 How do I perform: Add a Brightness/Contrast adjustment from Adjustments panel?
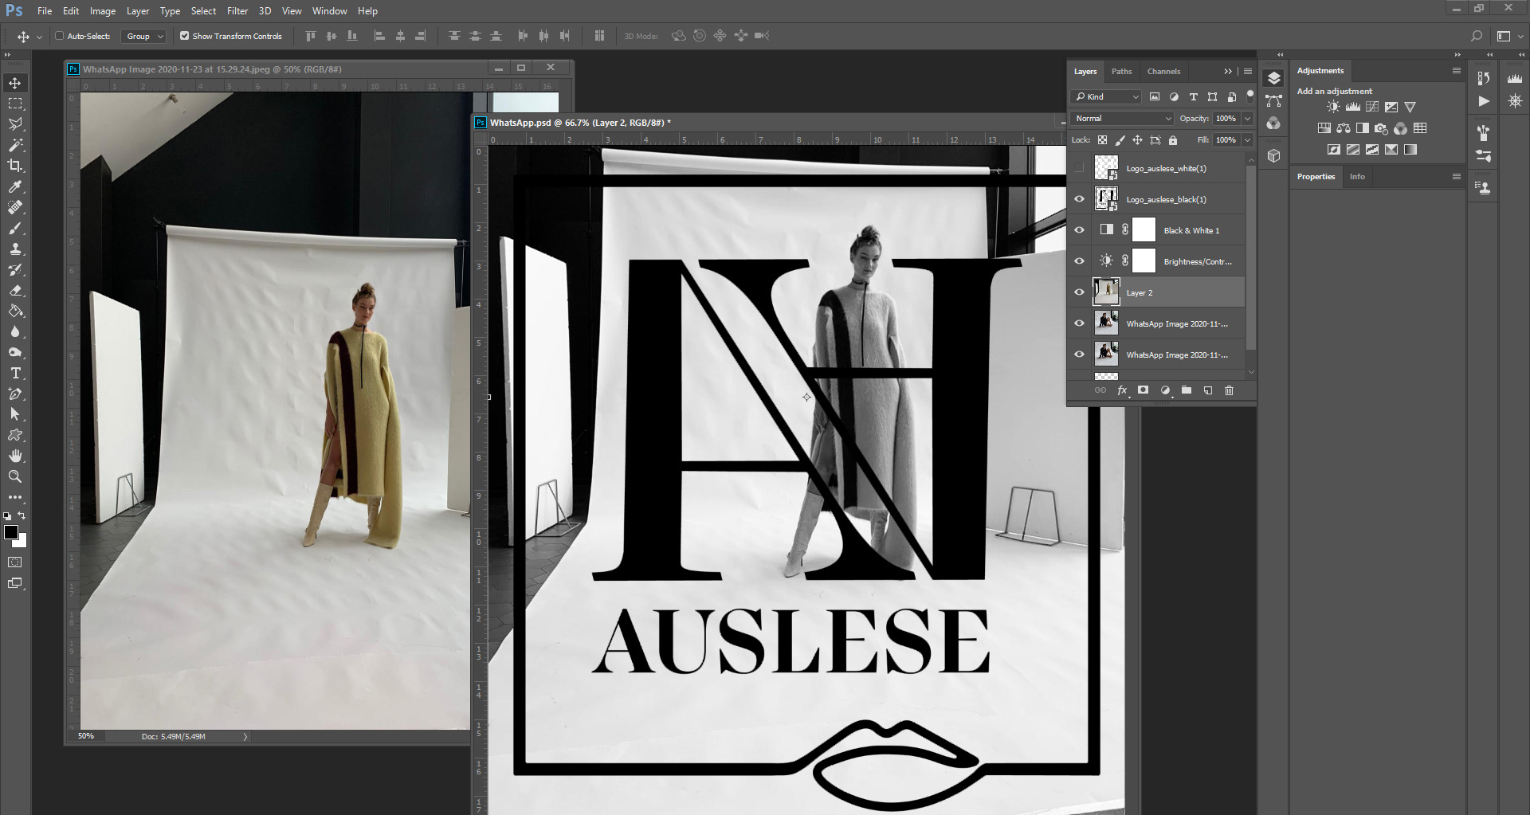click(x=1333, y=107)
